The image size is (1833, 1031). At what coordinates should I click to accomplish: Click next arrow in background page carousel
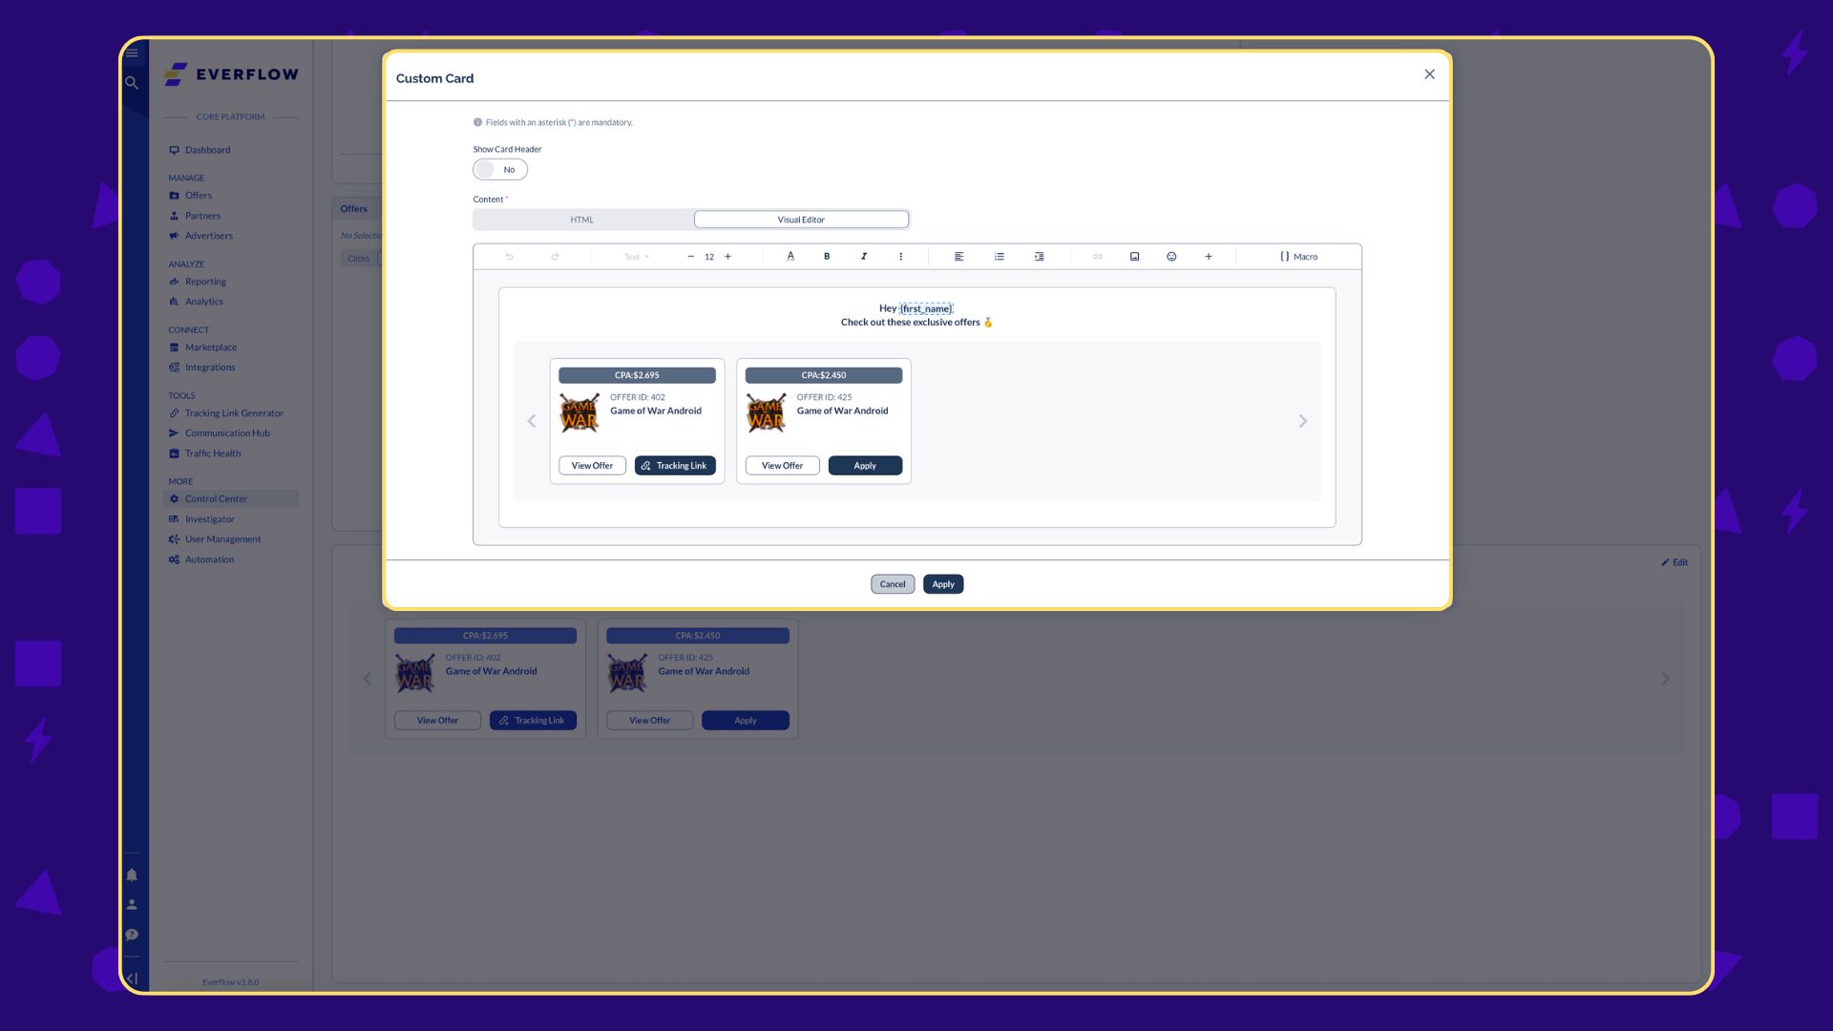tap(1665, 679)
